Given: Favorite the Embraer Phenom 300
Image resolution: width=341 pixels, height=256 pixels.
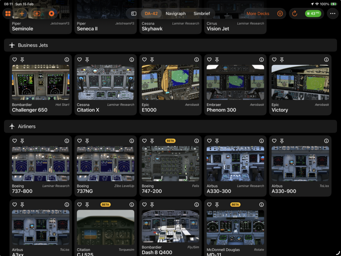Looking at the screenshot, I should [209, 60].
